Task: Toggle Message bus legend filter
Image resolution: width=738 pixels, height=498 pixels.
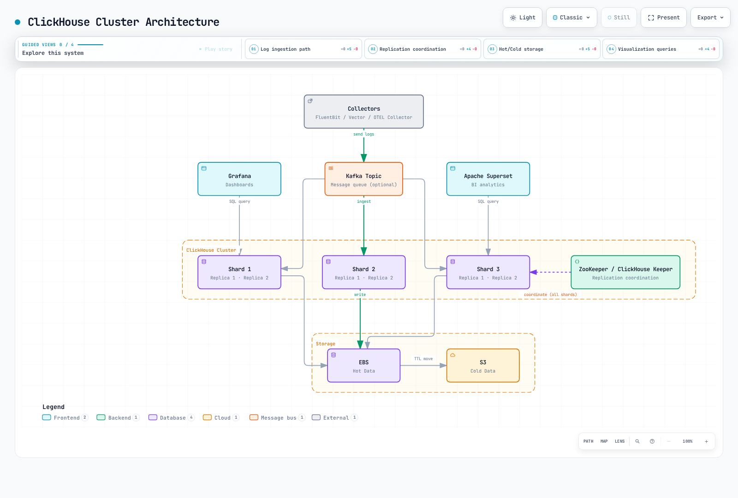Action: 277,418
